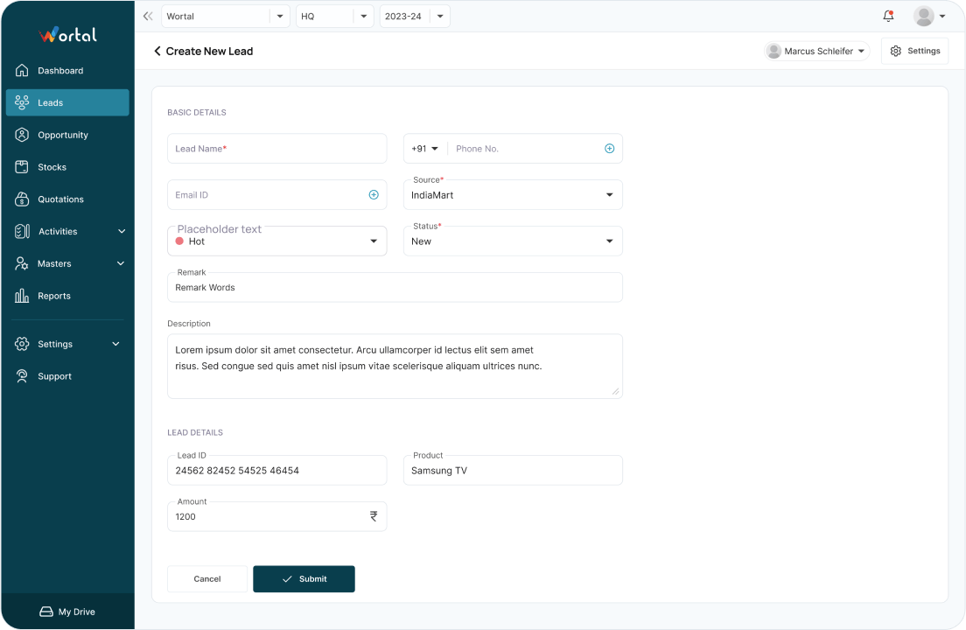This screenshot has height=630, width=966.
Task: Collapse sidebar with double chevron icon
Action: pyautogui.click(x=148, y=16)
